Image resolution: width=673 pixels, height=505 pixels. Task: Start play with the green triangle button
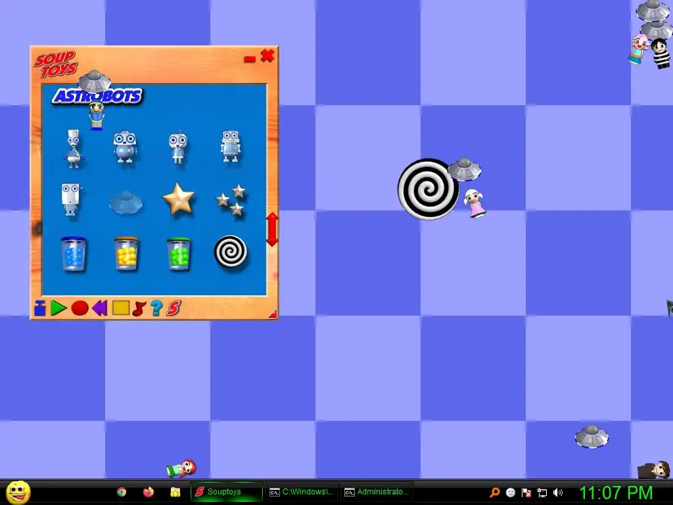[58, 308]
